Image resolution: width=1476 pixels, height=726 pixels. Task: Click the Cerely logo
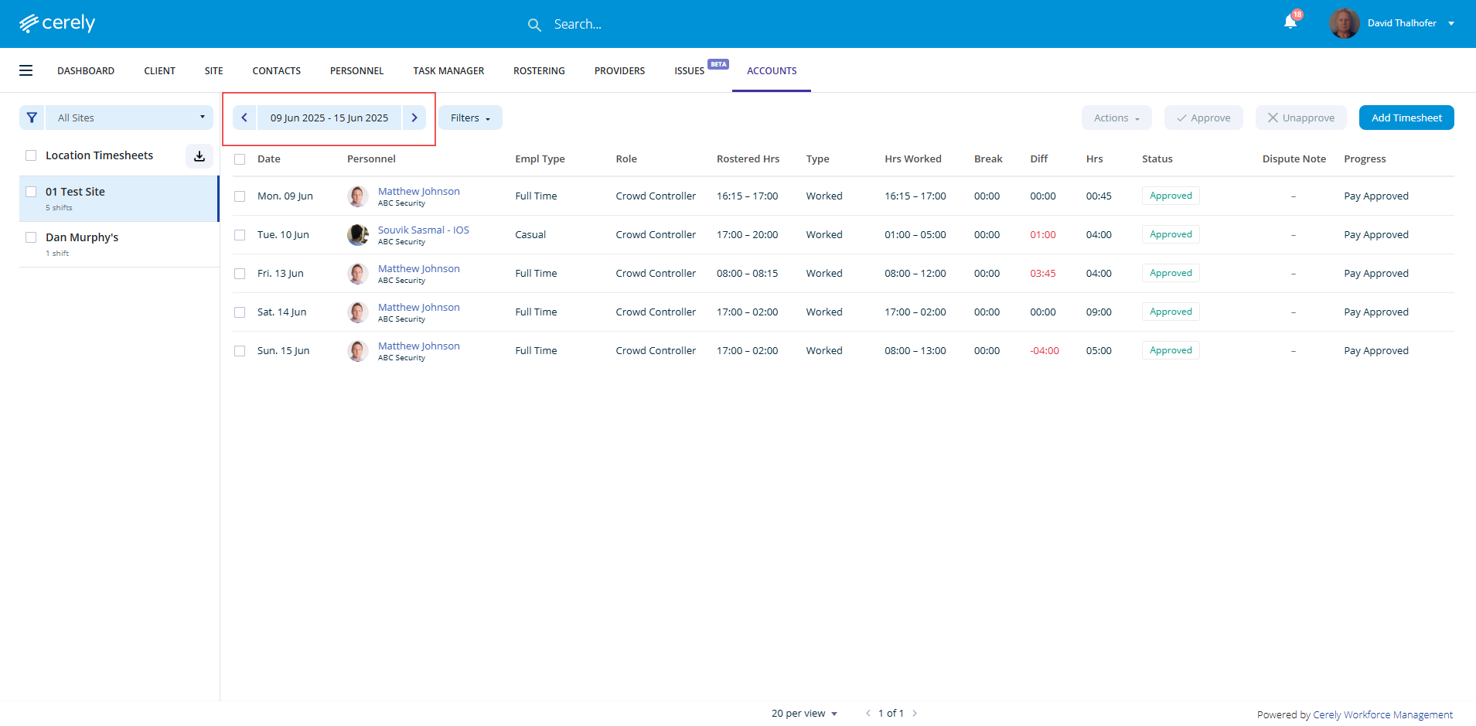(57, 23)
